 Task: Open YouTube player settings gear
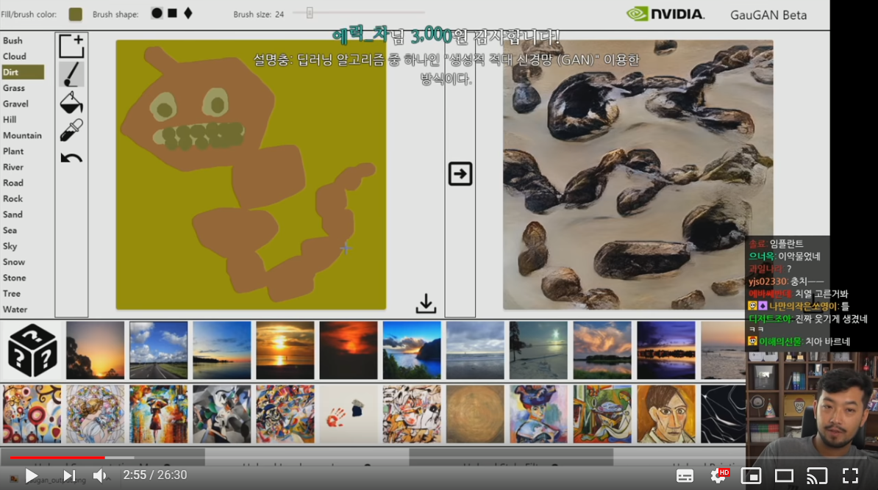tap(718, 475)
